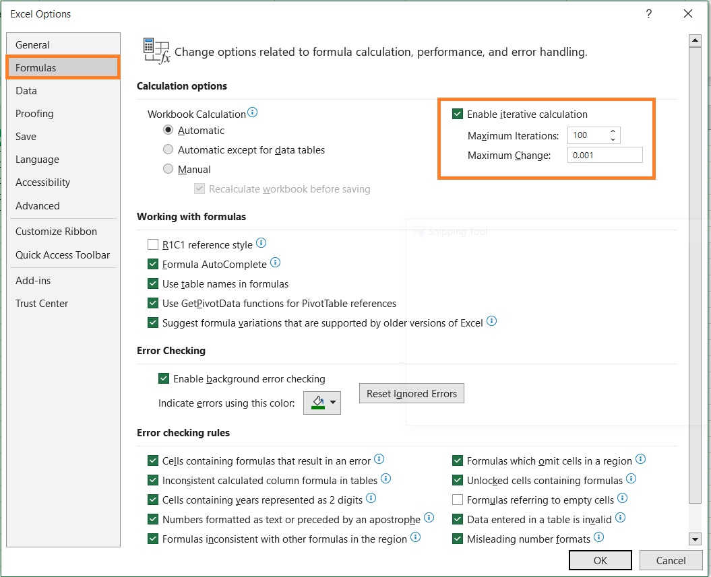
Task: Click info icon for formulas omitting cells
Action: pos(640,459)
